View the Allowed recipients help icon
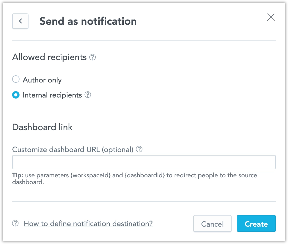 [x=93, y=57]
